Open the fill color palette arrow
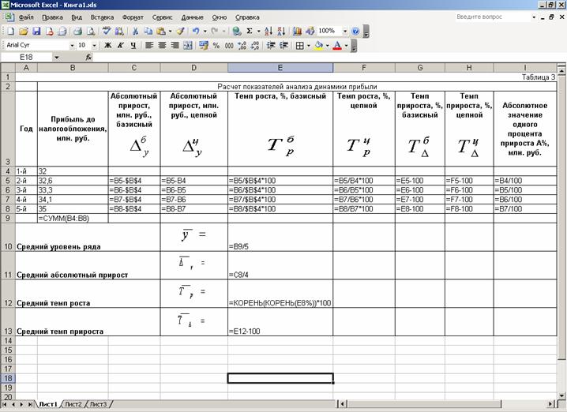Image resolution: width=567 pixels, height=412 pixels. tap(327, 45)
